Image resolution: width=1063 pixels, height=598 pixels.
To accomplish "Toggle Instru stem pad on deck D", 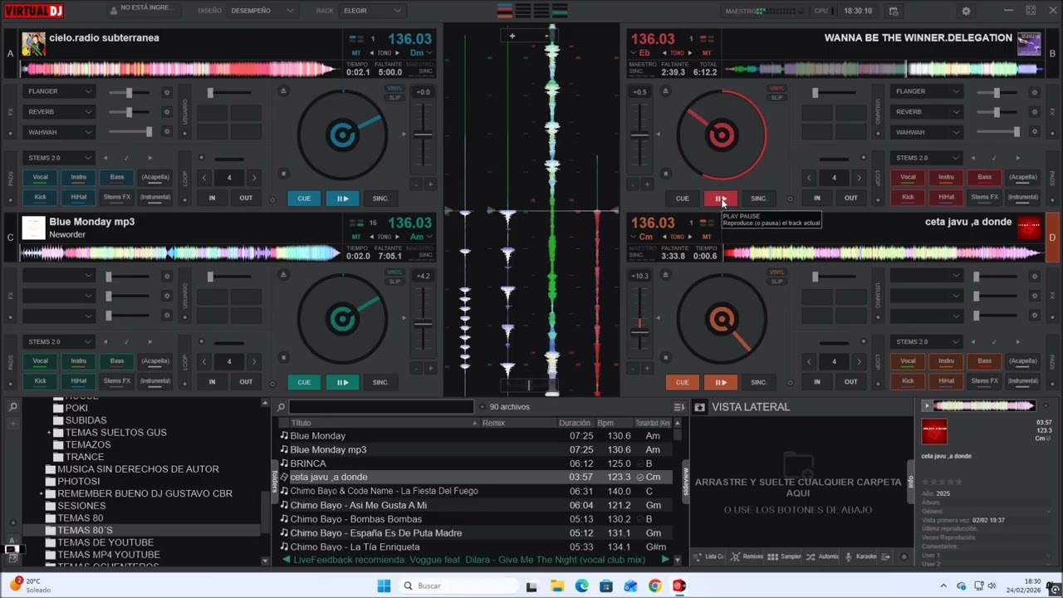I will (946, 361).
